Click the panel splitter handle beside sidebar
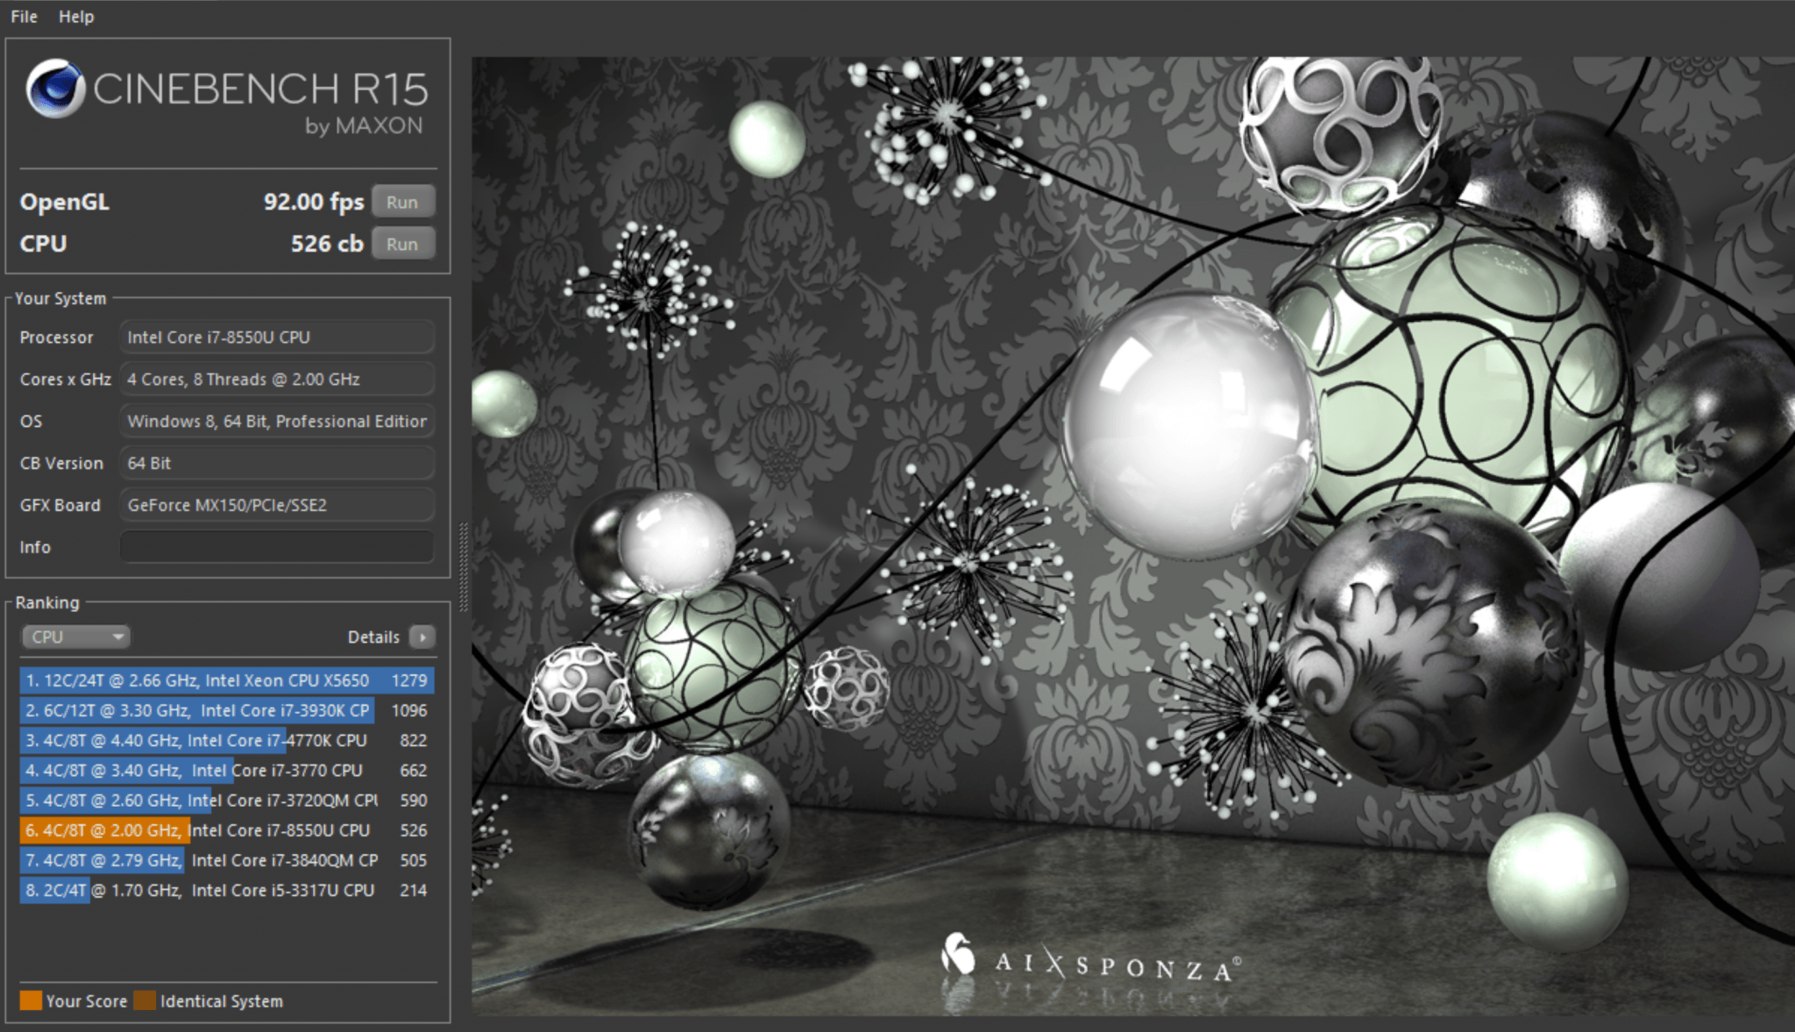1795x1032 pixels. [x=463, y=566]
